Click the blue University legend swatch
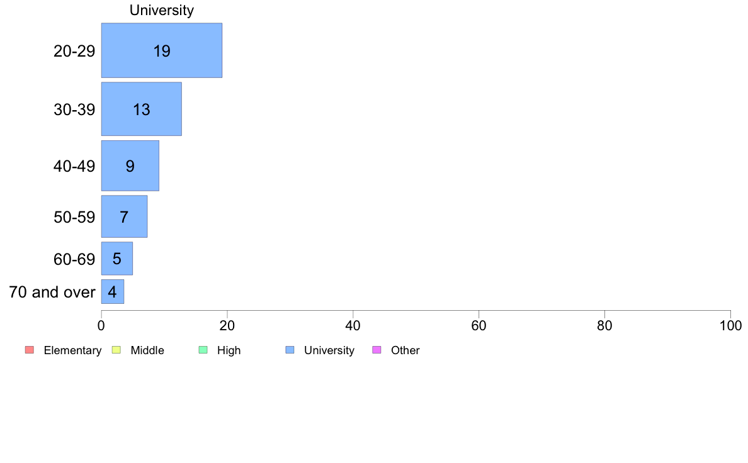The height and width of the screenshot is (463, 748). [x=290, y=350]
